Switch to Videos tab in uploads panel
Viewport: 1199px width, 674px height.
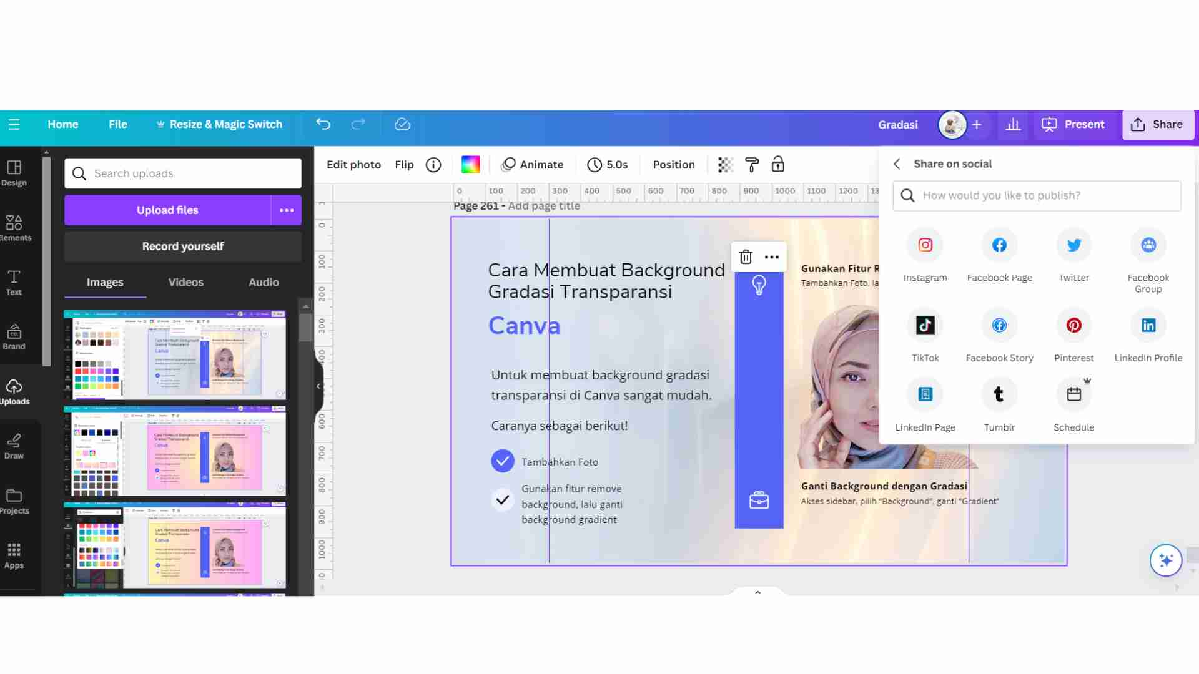pyautogui.click(x=184, y=281)
